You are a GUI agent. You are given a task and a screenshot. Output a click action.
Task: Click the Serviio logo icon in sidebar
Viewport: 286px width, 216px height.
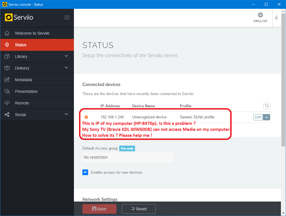(x=9, y=17)
